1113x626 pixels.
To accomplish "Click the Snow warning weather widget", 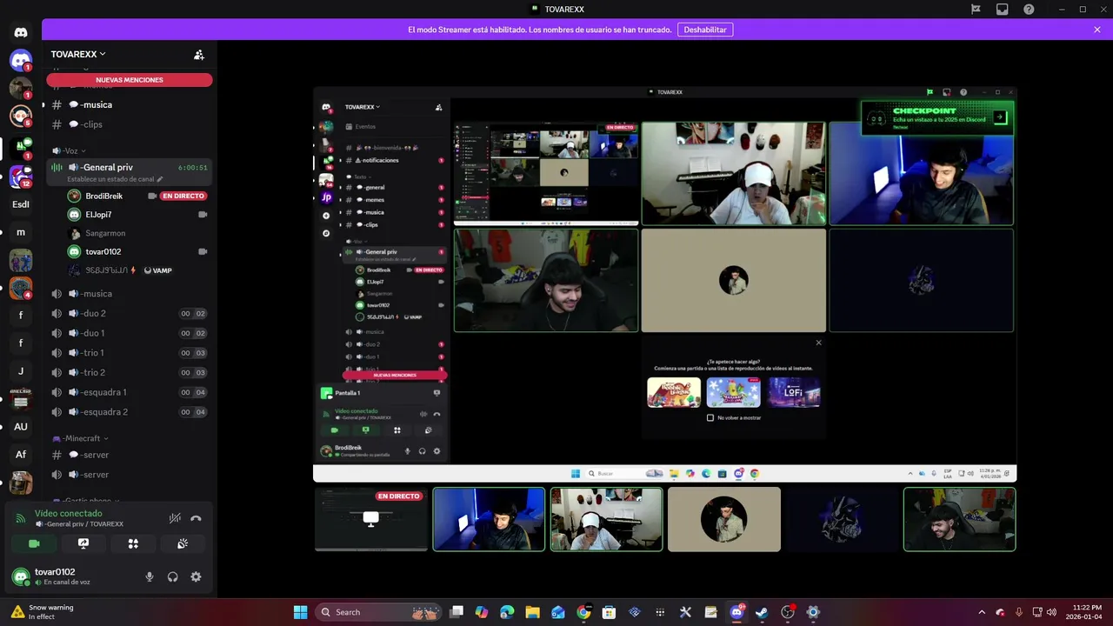I will (43, 612).
